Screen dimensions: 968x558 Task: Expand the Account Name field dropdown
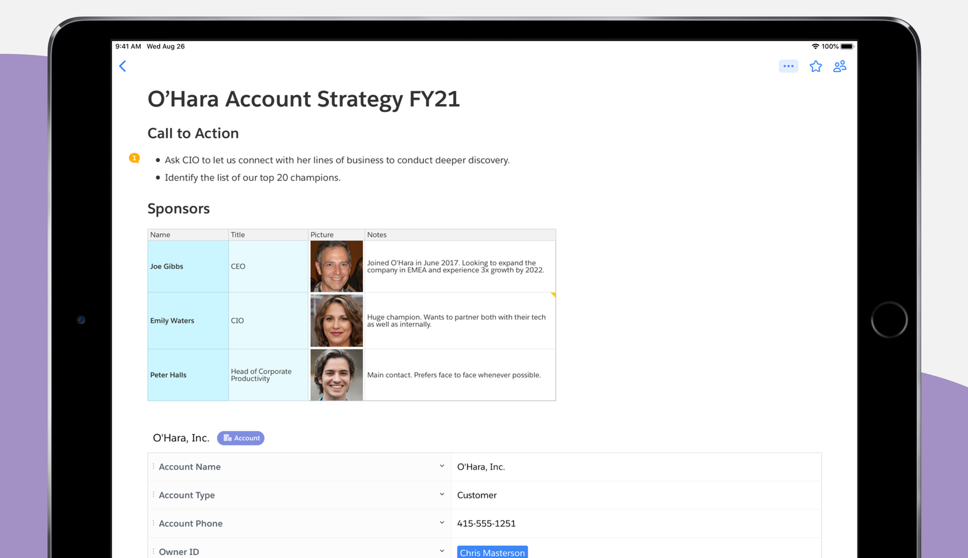pos(442,466)
